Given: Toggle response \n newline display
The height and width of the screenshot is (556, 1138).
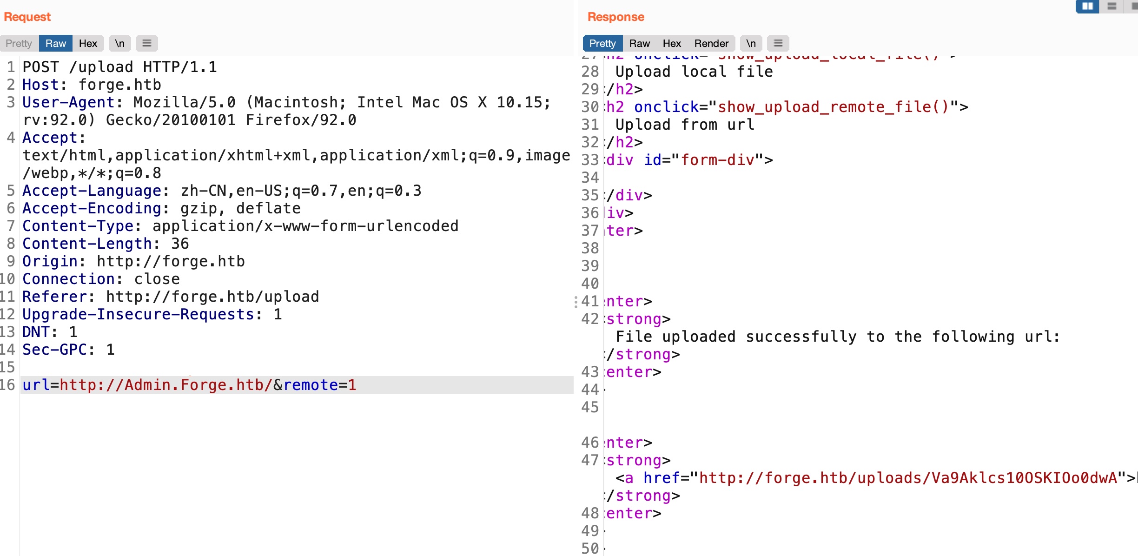Looking at the screenshot, I should 751,43.
